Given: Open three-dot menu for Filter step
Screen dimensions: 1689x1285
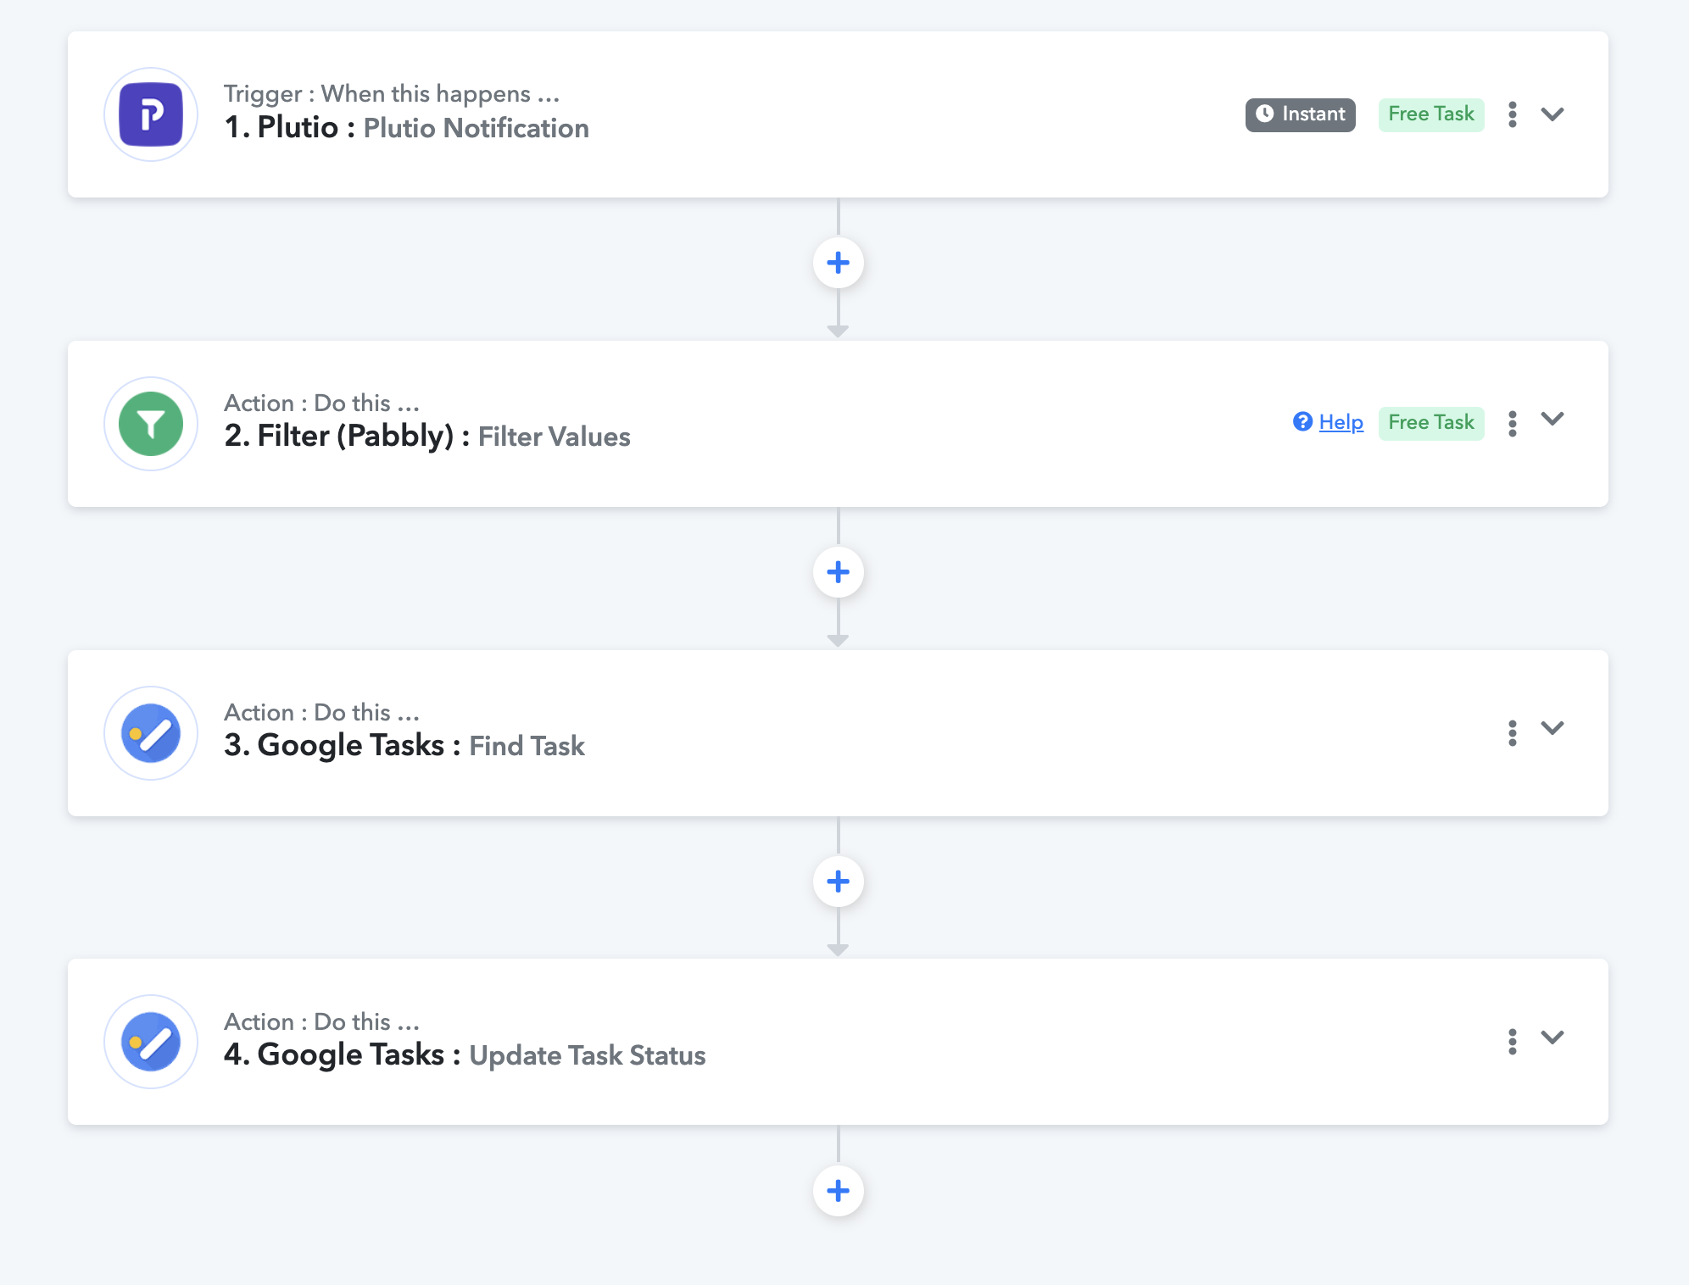Looking at the screenshot, I should 1513,423.
